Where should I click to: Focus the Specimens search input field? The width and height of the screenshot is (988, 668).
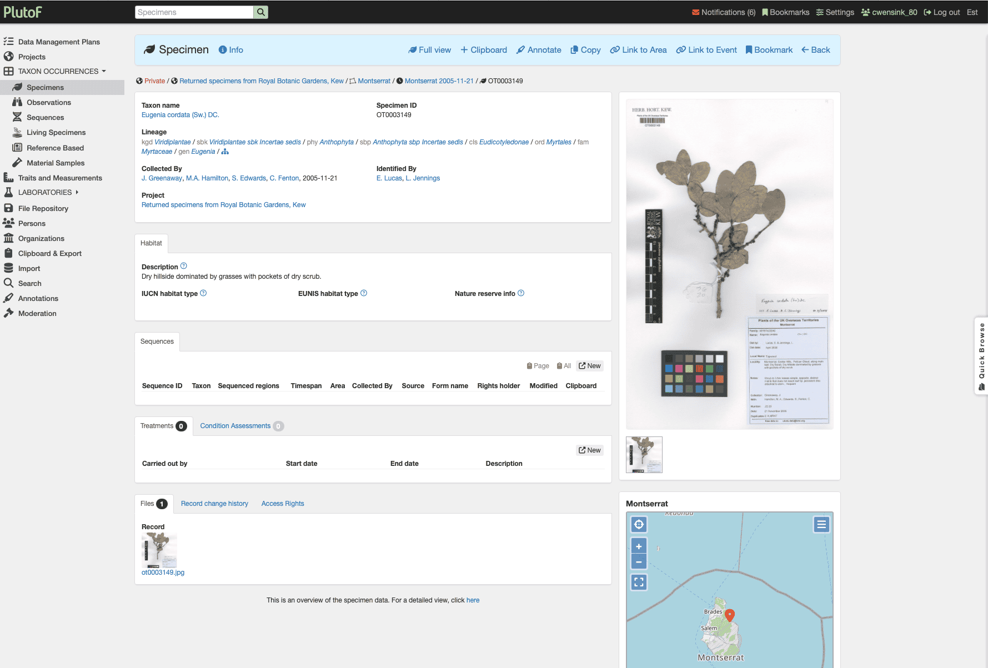pyautogui.click(x=194, y=12)
